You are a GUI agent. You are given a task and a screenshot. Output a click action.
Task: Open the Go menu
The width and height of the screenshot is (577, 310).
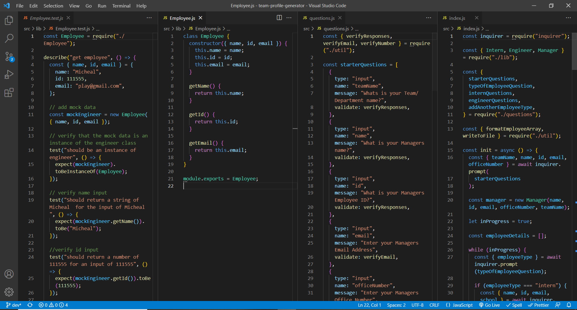point(89,6)
